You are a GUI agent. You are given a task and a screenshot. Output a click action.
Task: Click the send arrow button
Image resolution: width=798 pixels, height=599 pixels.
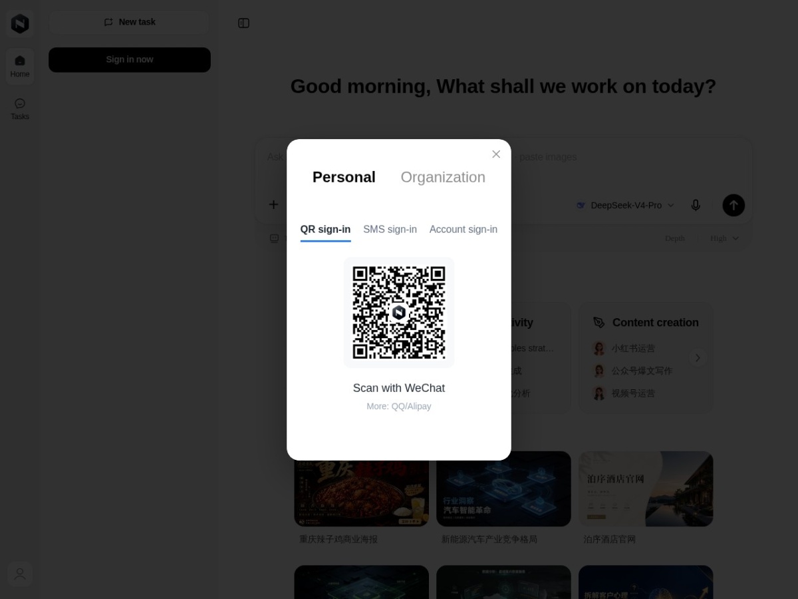733,205
